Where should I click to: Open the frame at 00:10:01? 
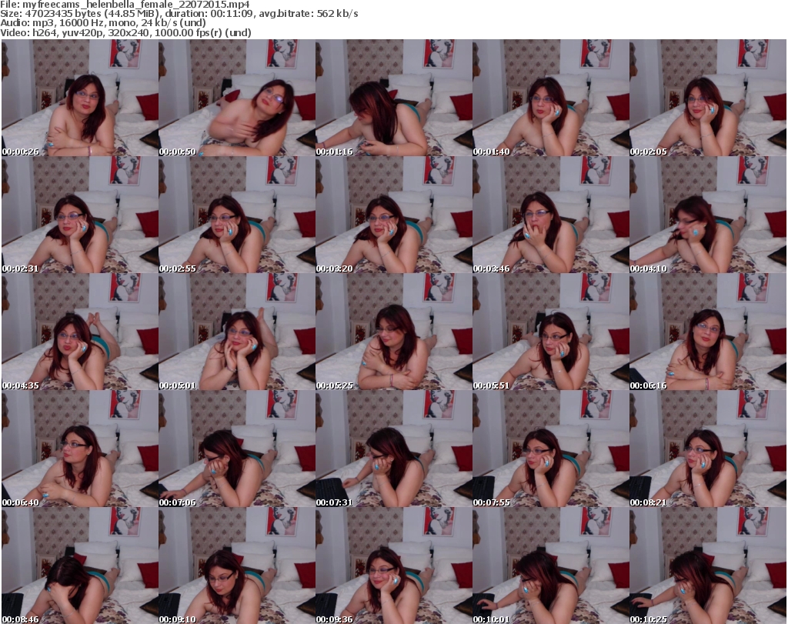(551, 566)
